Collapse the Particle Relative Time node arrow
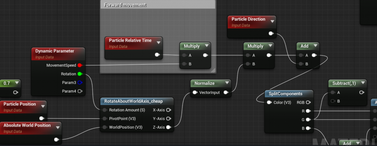377x146 pixels. (x=158, y=43)
